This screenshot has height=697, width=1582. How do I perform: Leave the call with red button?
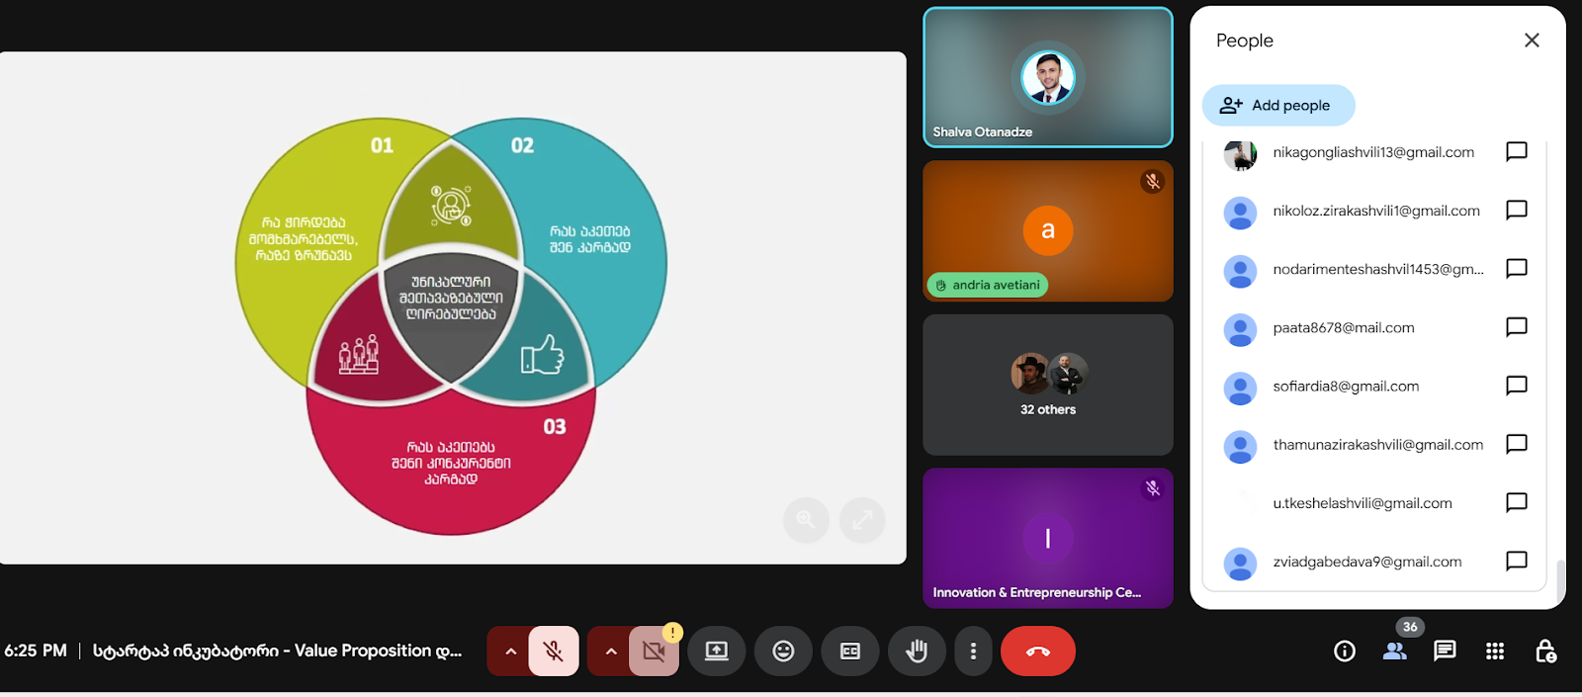point(1037,652)
